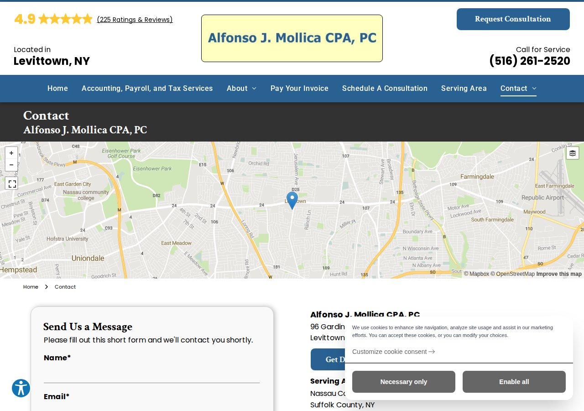Open the Mapbox attribution link
The height and width of the screenshot is (411, 584).
tap(476, 274)
